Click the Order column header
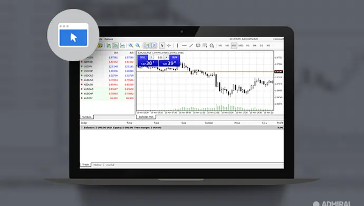The image size is (364, 206). (84, 123)
